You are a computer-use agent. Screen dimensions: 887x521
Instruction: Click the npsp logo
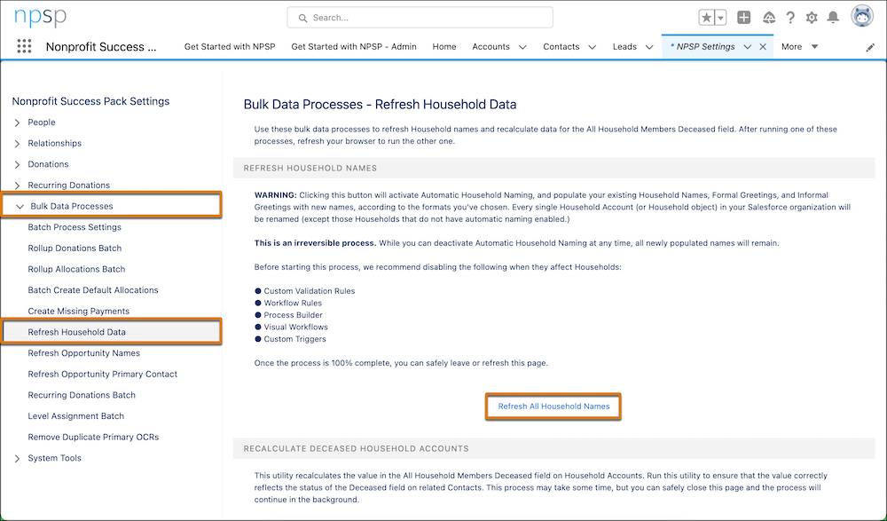[x=40, y=17]
